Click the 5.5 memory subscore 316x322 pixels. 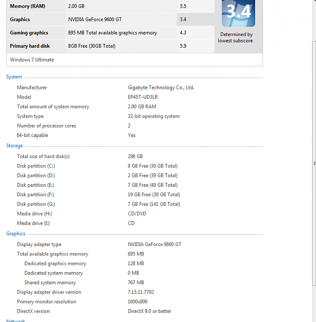(183, 6)
